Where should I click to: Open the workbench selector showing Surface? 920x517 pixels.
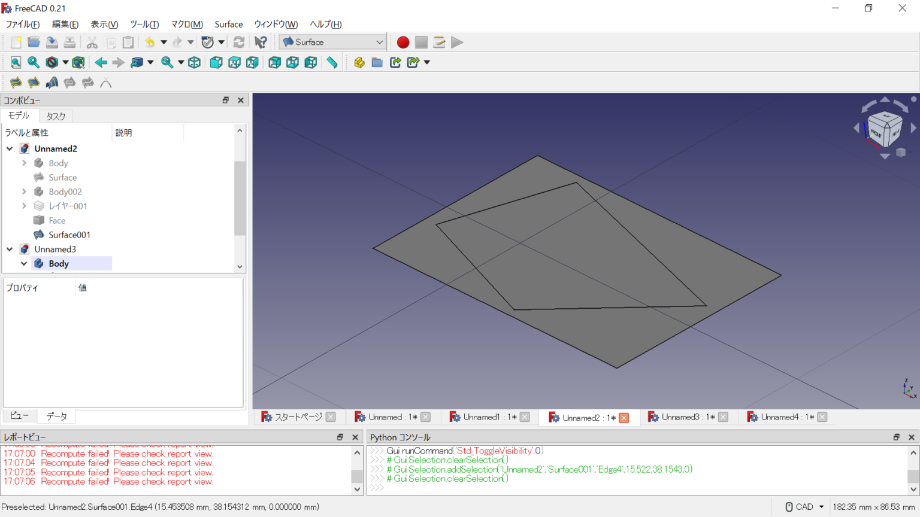(331, 42)
